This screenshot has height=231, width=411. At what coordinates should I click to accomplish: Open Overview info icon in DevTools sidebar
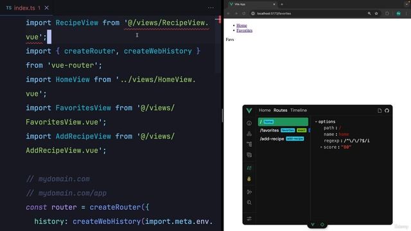point(249,123)
